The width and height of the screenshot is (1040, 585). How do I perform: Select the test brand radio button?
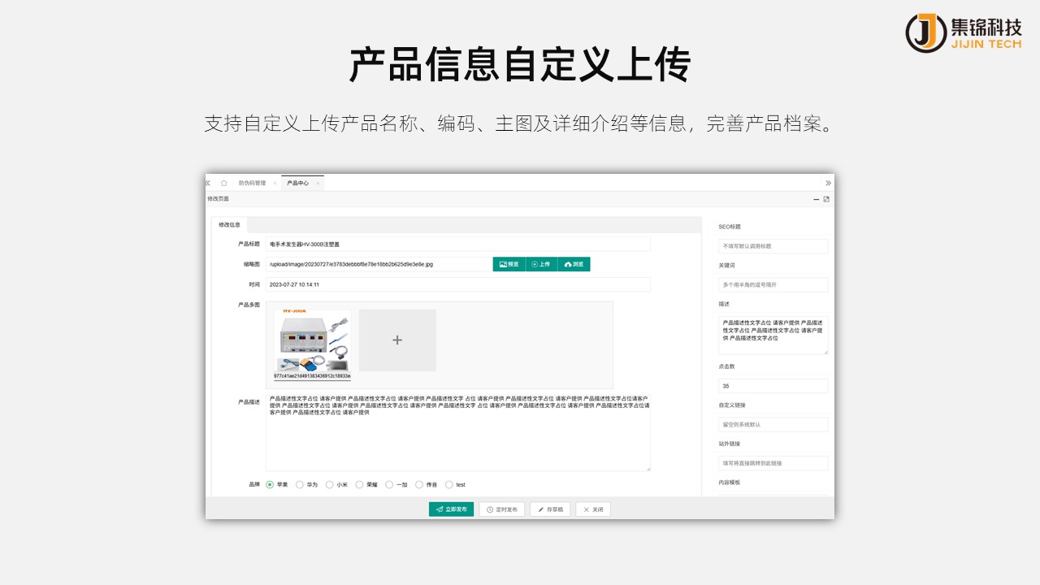point(449,485)
